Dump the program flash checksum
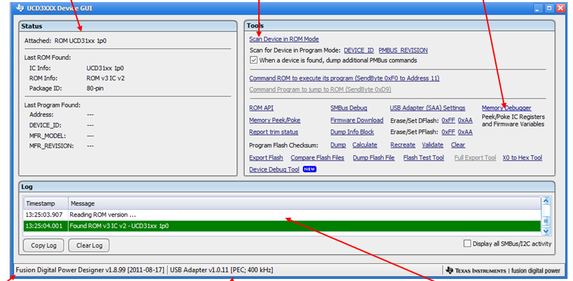The image size is (573, 281). [338, 145]
